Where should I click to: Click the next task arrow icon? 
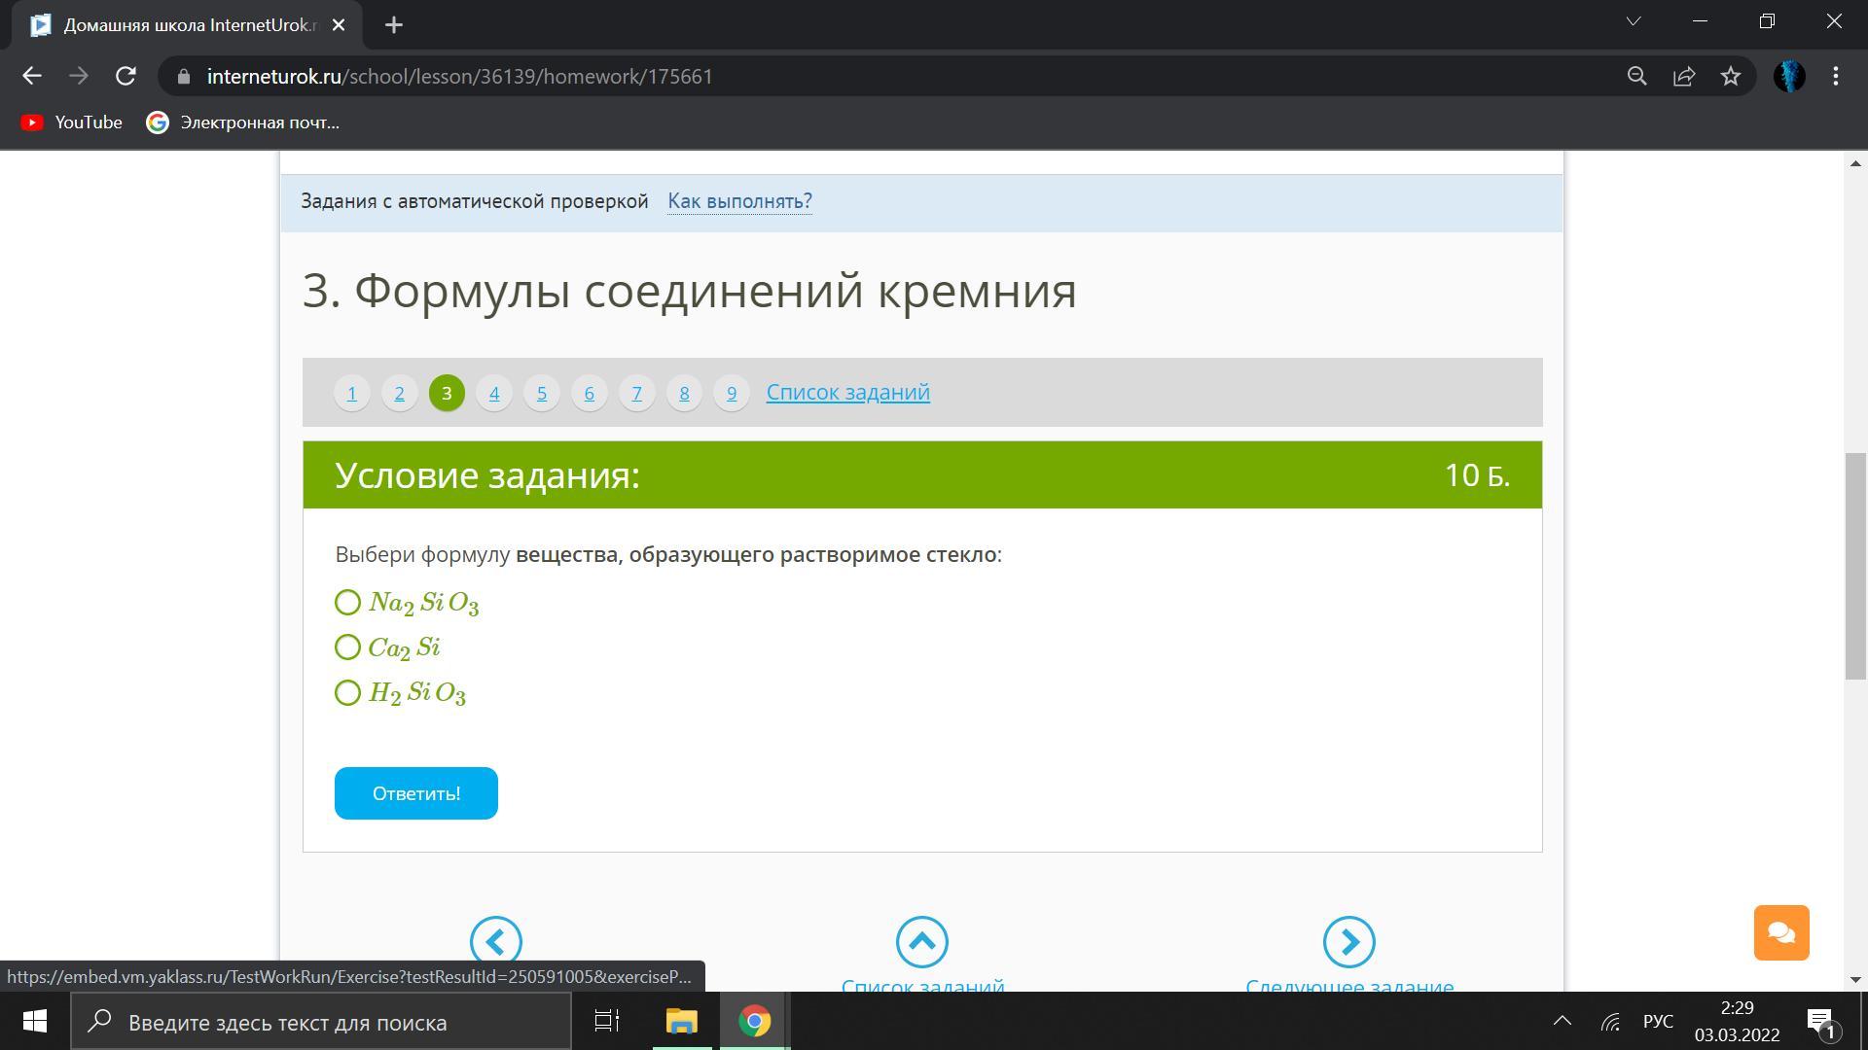coord(1348,941)
